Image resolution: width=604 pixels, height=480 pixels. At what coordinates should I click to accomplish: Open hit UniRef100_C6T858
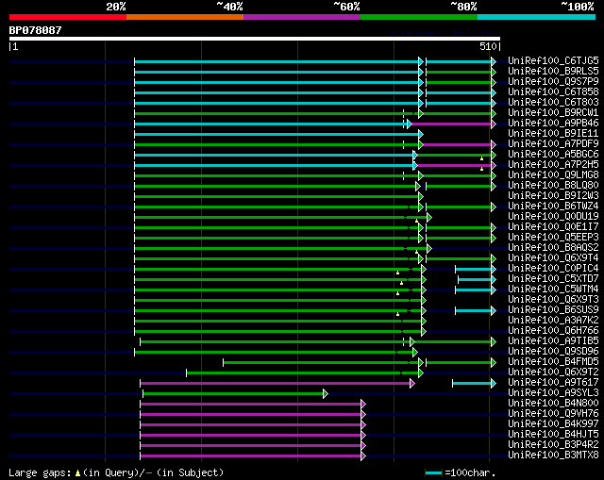click(x=553, y=92)
